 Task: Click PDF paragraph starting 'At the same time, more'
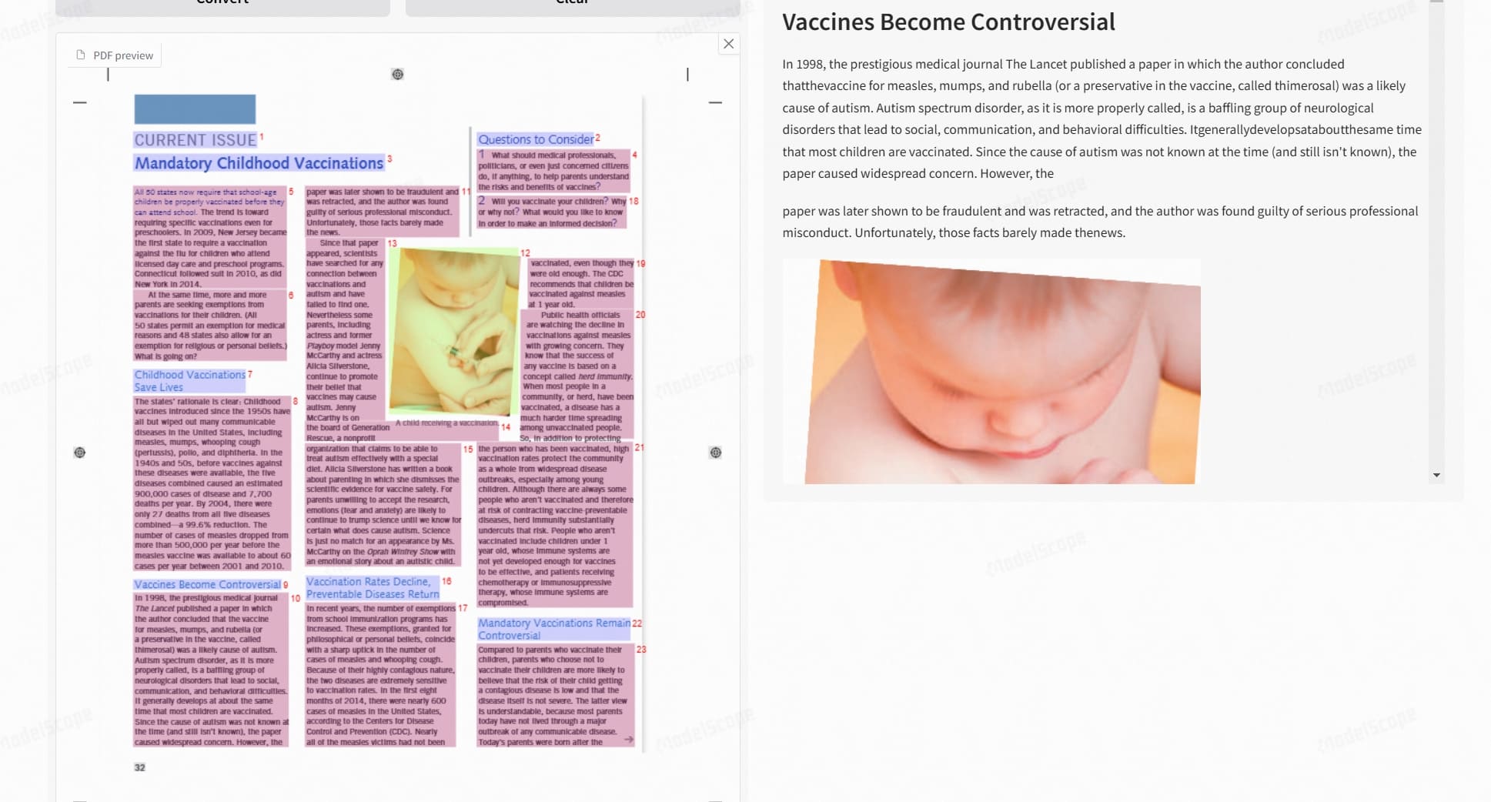(210, 326)
